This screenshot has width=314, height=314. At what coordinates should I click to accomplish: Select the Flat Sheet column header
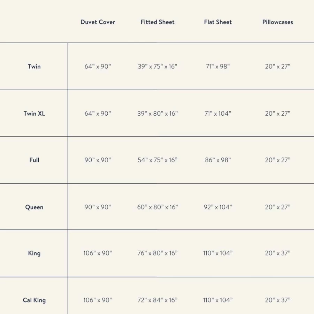click(x=218, y=22)
